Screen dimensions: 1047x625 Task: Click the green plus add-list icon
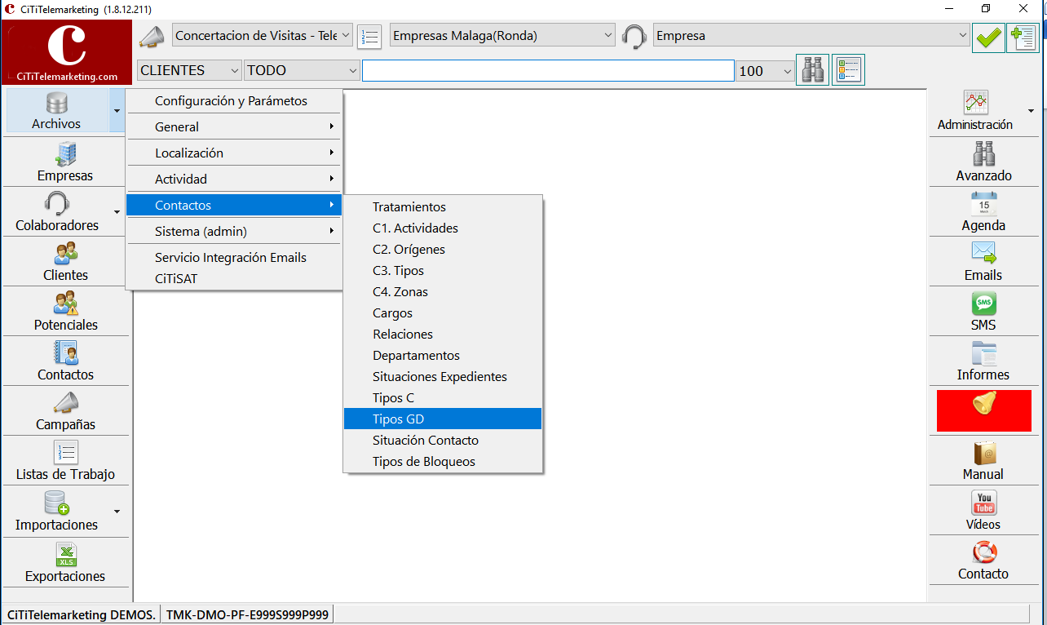(1023, 37)
